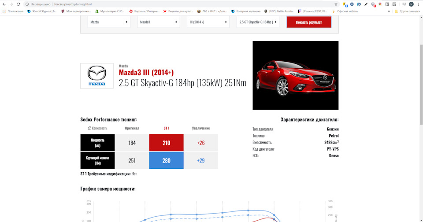The height and width of the screenshot is (222, 423).
Task: Open the second gray square extension
Action: pyautogui.click(x=394, y=4)
